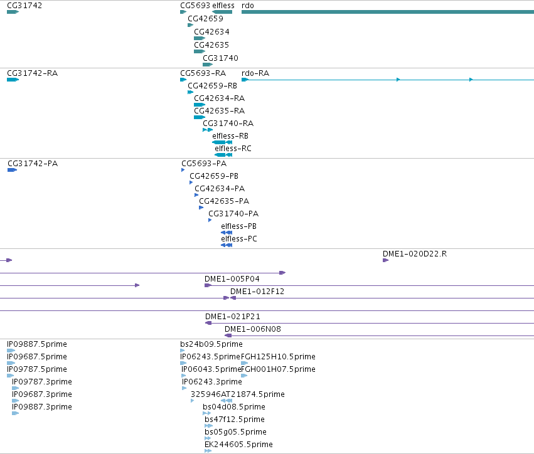Viewport: 534px width, 454px height.
Task: Select the bs05g05.5prime EST label
Action: (x=235, y=433)
